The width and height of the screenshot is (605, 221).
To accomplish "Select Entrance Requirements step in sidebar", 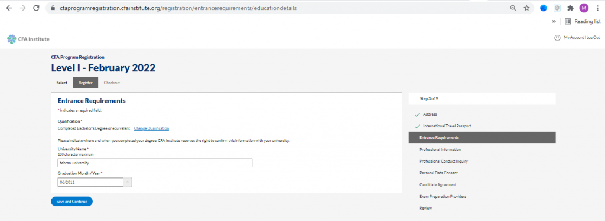I will pos(482,138).
